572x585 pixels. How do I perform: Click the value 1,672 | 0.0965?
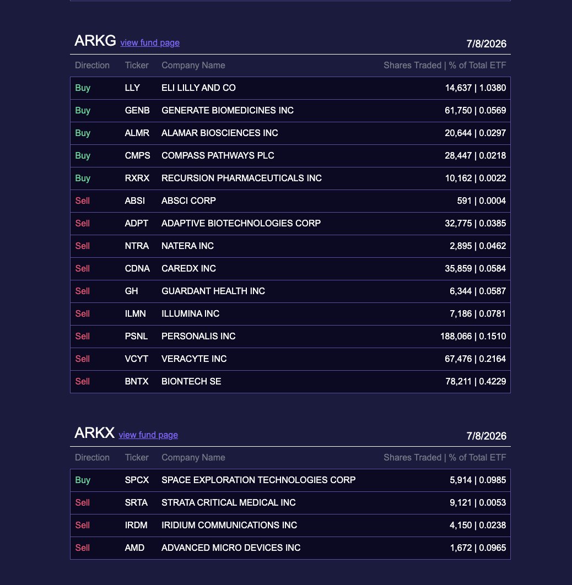click(x=478, y=548)
